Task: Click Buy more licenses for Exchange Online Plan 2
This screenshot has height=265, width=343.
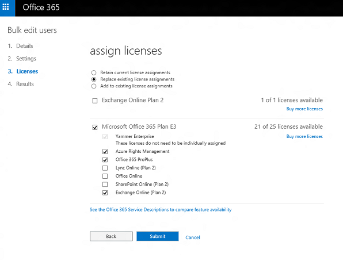Action: pos(304,109)
